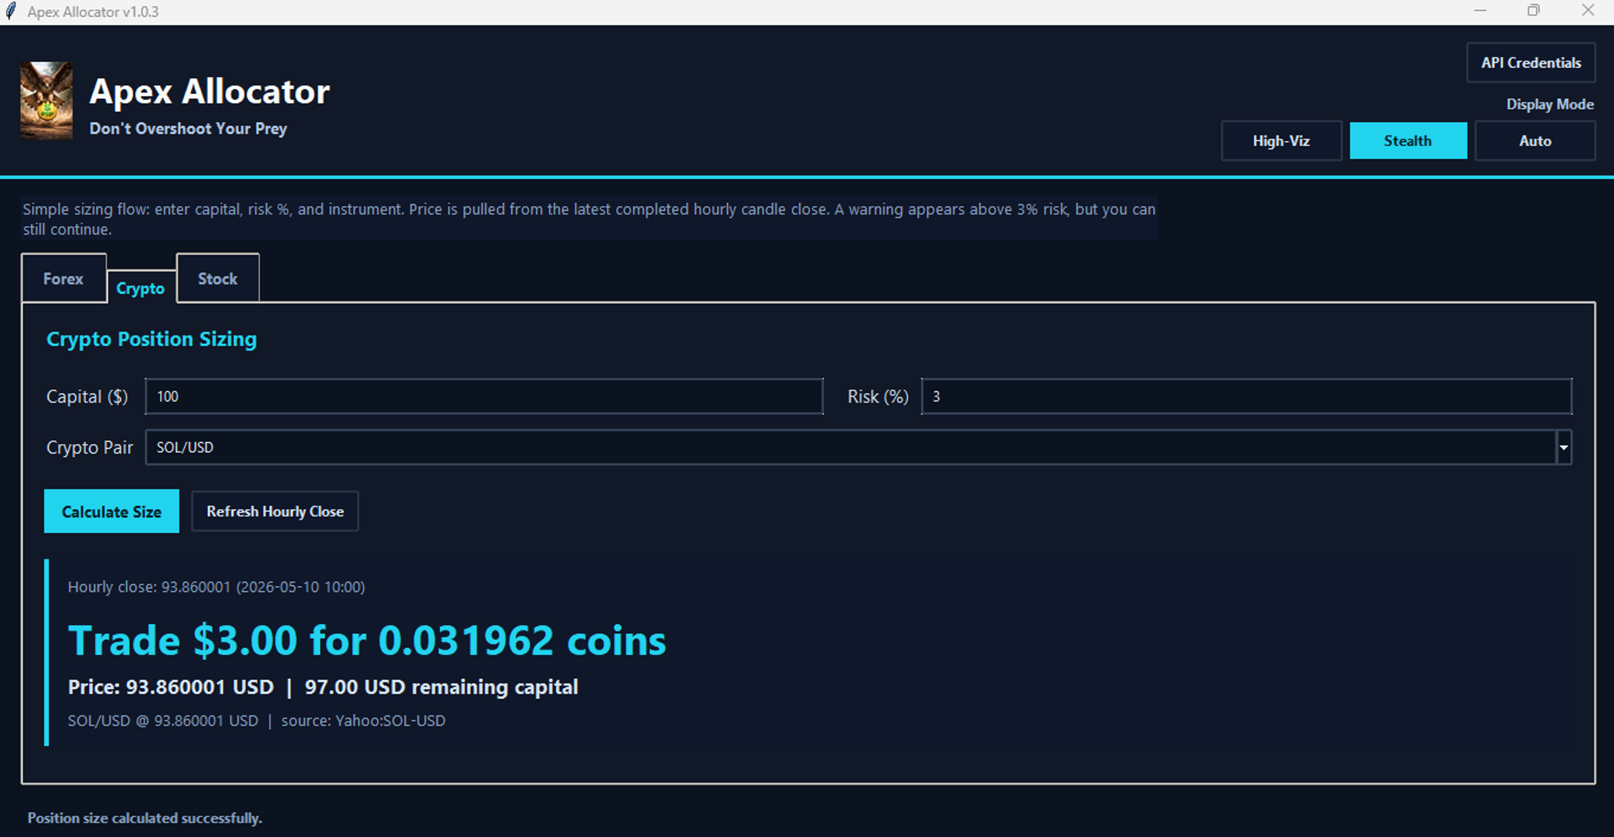Image resolution: width=1614 pixels, height=837 pixels.
Task: Click into the Capital ($) input field
Action: tap(484, 396)
